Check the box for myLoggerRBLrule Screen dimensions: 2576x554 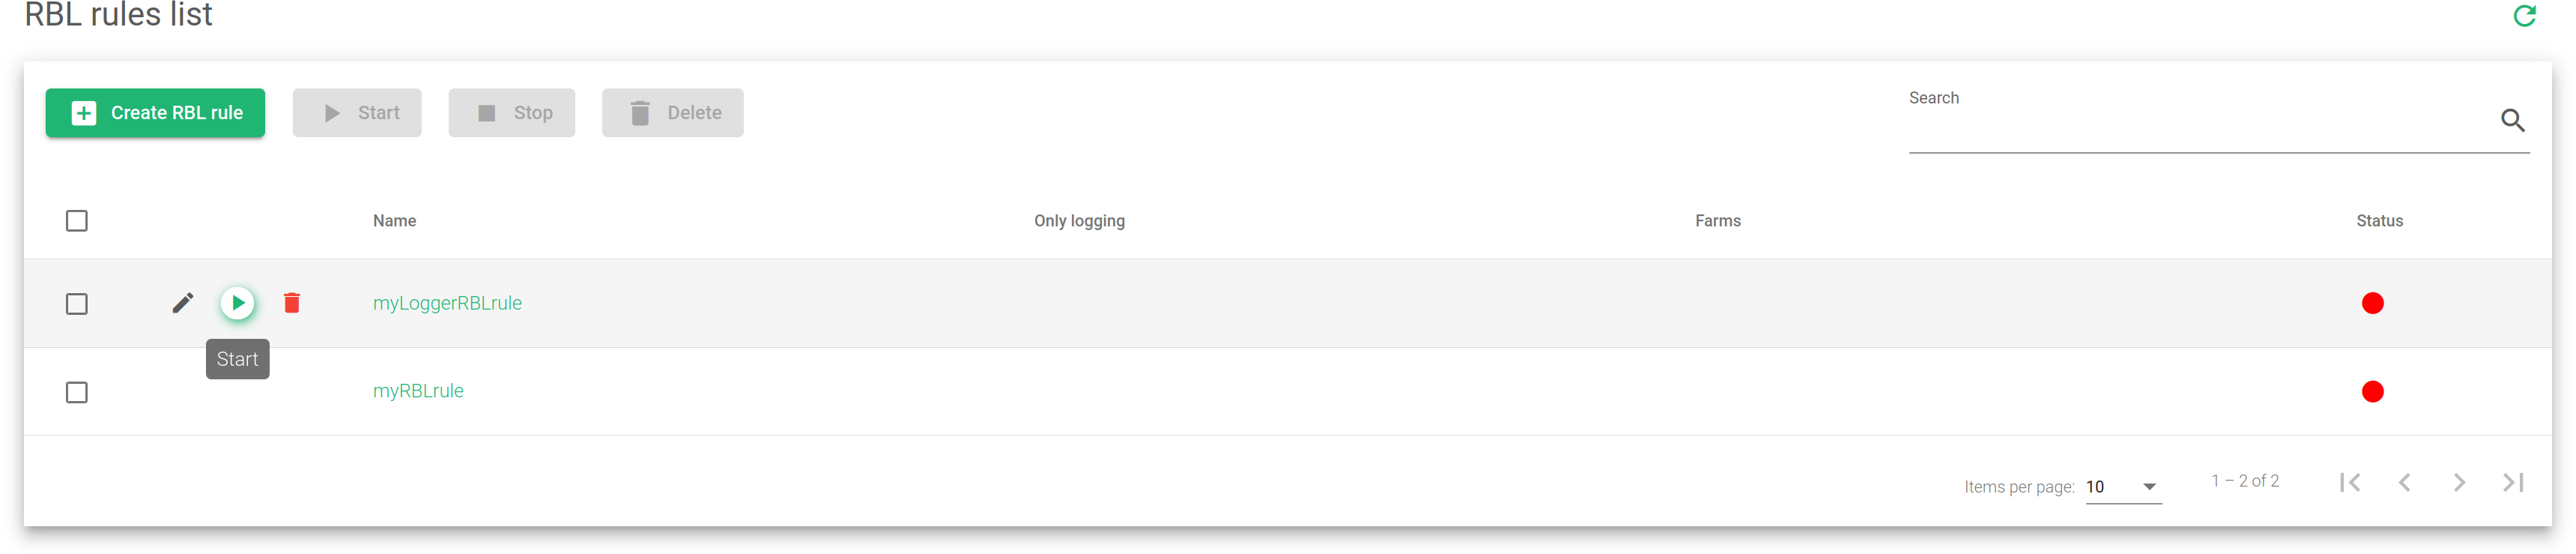pos(77,304)
